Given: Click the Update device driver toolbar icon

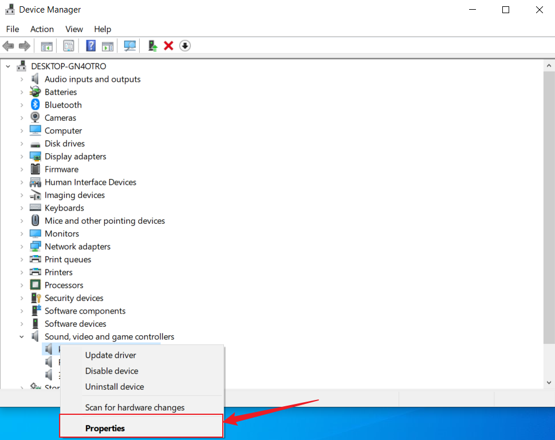Looking at the screenshot, I should (152, 46).
